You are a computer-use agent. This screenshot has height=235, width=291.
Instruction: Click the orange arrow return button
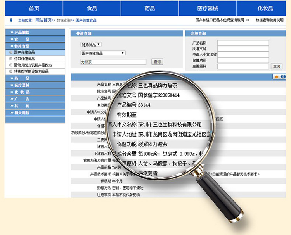279,77
